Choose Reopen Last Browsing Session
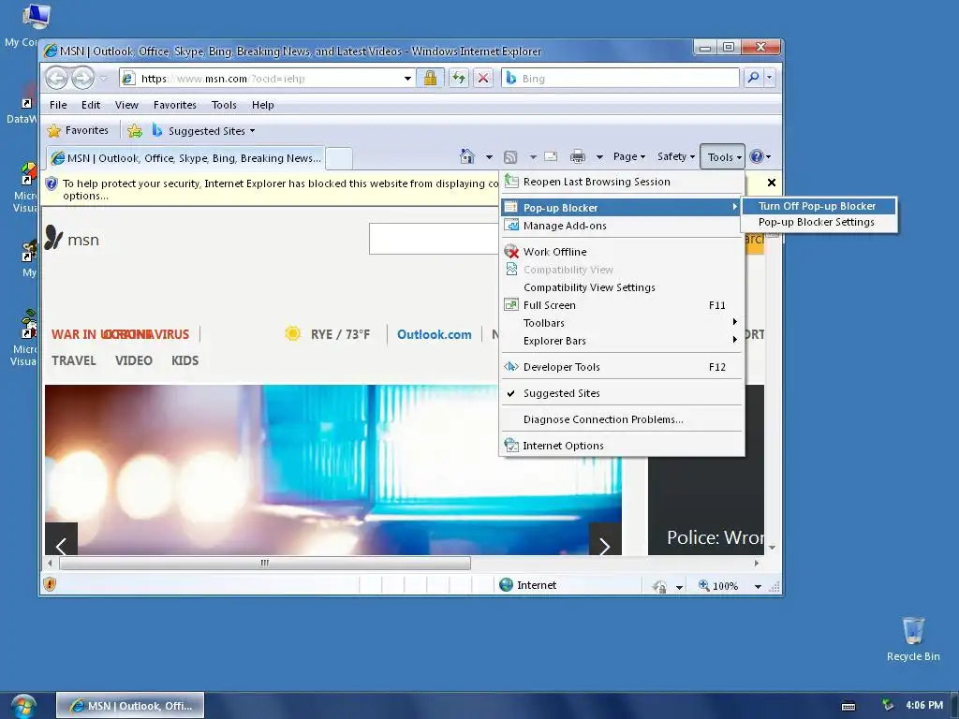Screen dimensions: 959x719 click(x=622, y=182)
